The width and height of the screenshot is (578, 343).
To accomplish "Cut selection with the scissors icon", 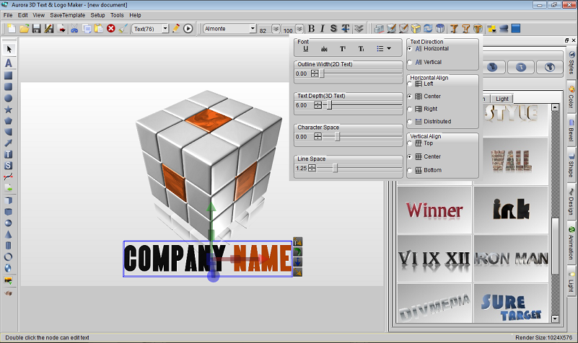I will [74, 29].
